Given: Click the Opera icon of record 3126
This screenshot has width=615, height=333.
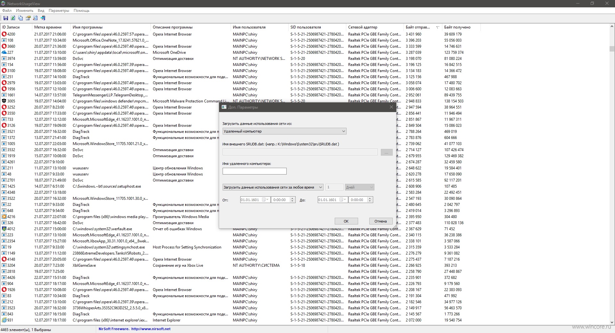Looking at the screenshot, I should (4, 125).
